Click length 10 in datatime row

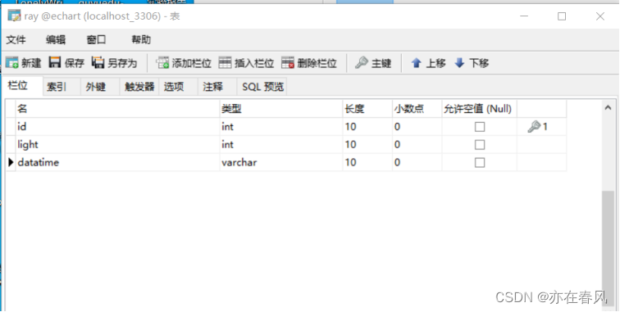[367, 162]
